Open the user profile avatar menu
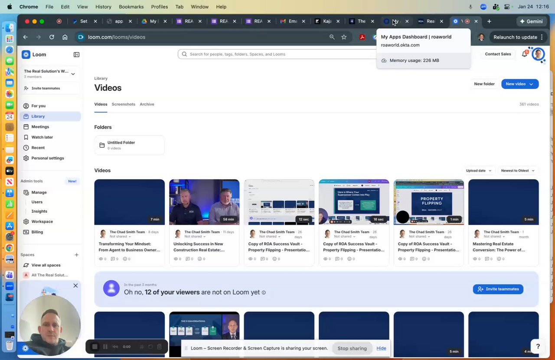Screen dimensions: 555x360 (x=538, y=54)
